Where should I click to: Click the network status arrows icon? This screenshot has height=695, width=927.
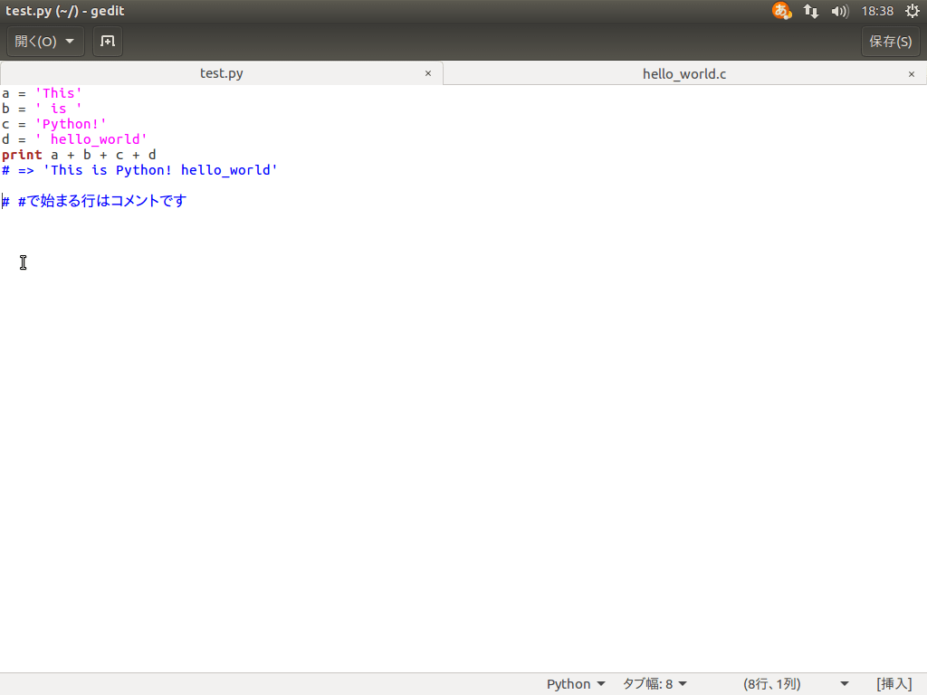point(810,11)
